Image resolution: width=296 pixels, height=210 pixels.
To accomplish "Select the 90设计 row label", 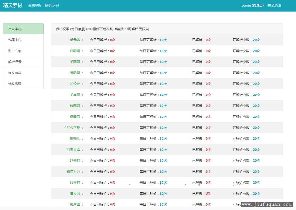I will (x=75, y=84).
